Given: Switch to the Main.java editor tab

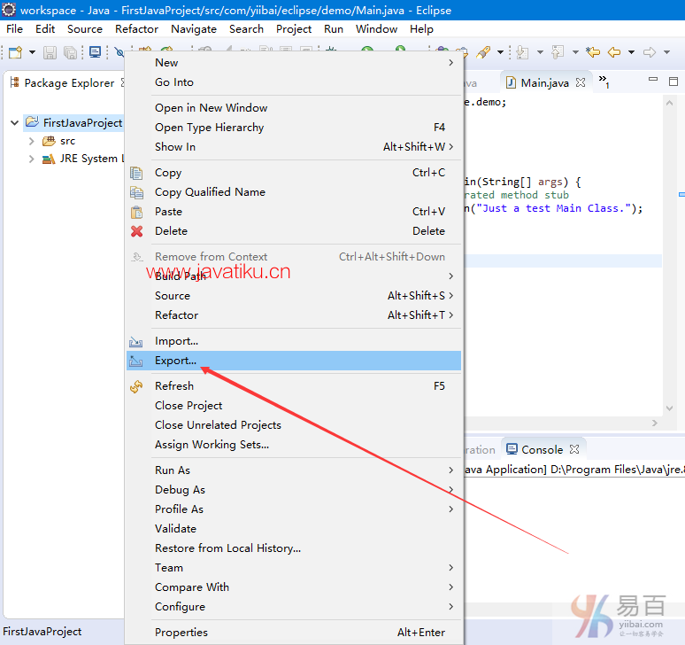Looking at the screenshot, I should [x=545, y=82].
